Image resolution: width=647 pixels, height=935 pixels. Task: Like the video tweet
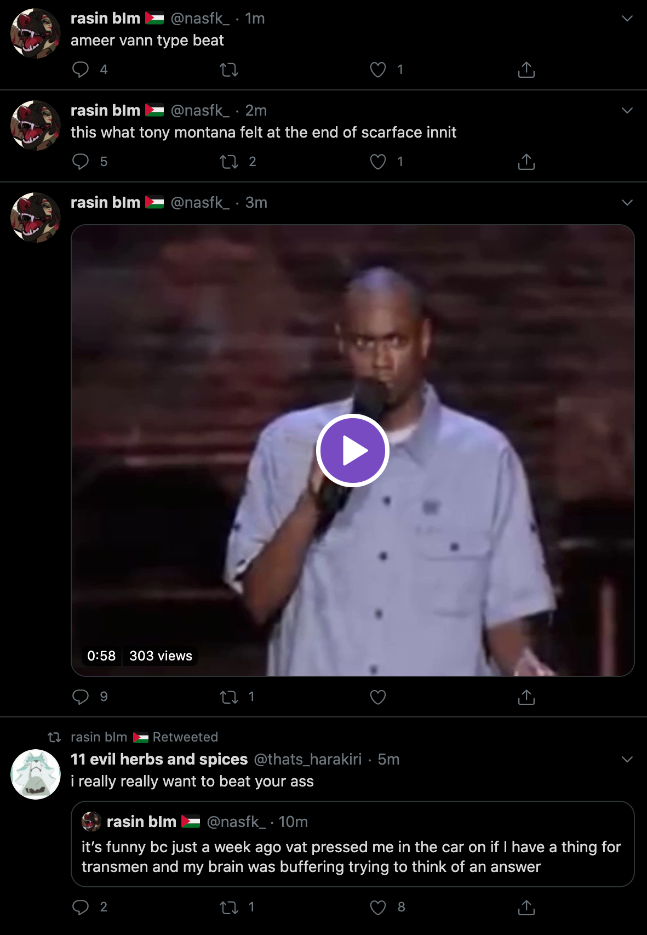coord(378,697)
